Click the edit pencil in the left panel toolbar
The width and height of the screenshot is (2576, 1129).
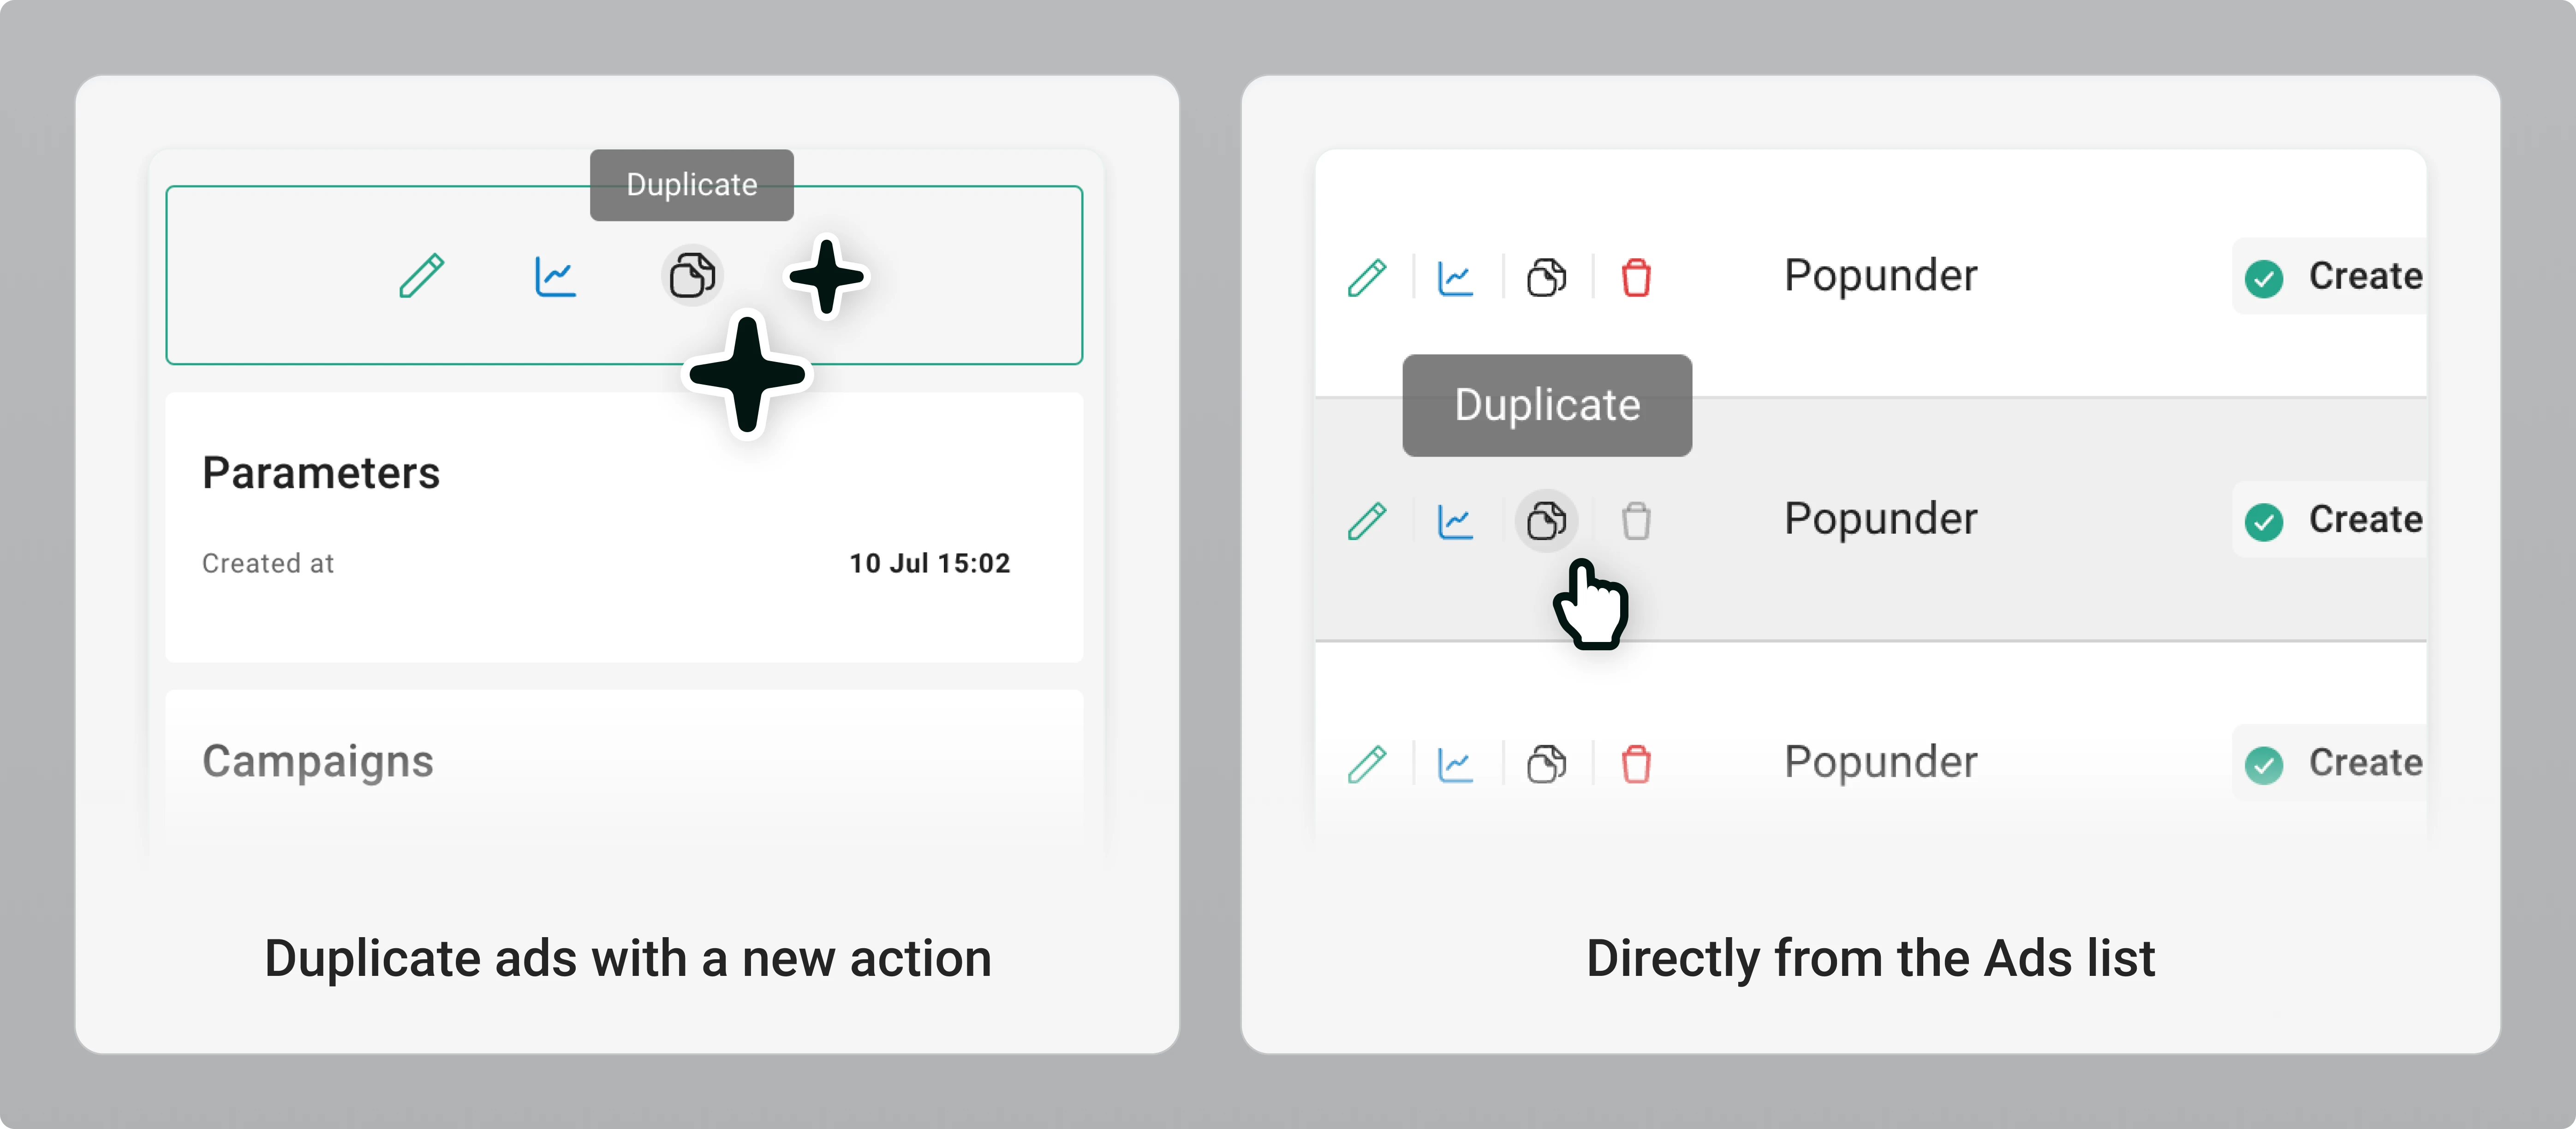pyautogui.click(x=421, y=275)
